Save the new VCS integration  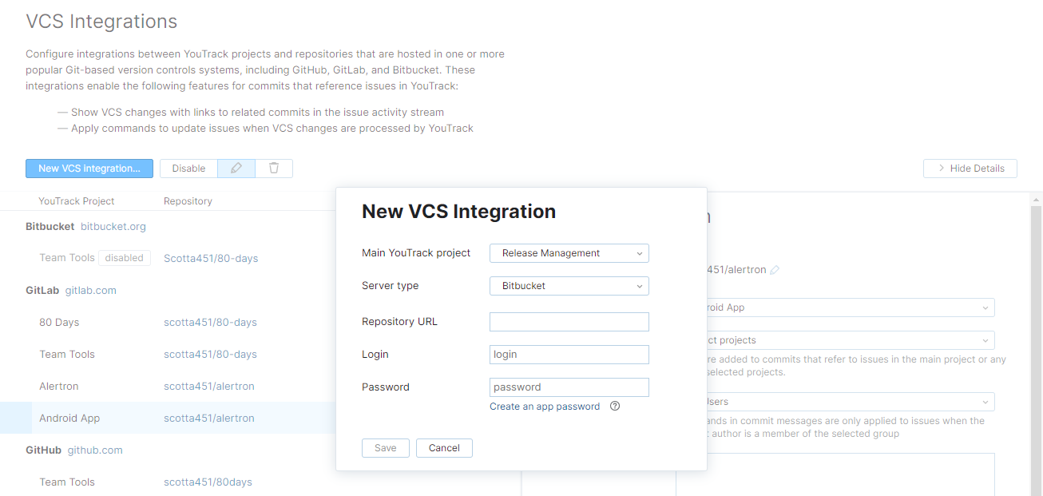[x=385, y=448]
